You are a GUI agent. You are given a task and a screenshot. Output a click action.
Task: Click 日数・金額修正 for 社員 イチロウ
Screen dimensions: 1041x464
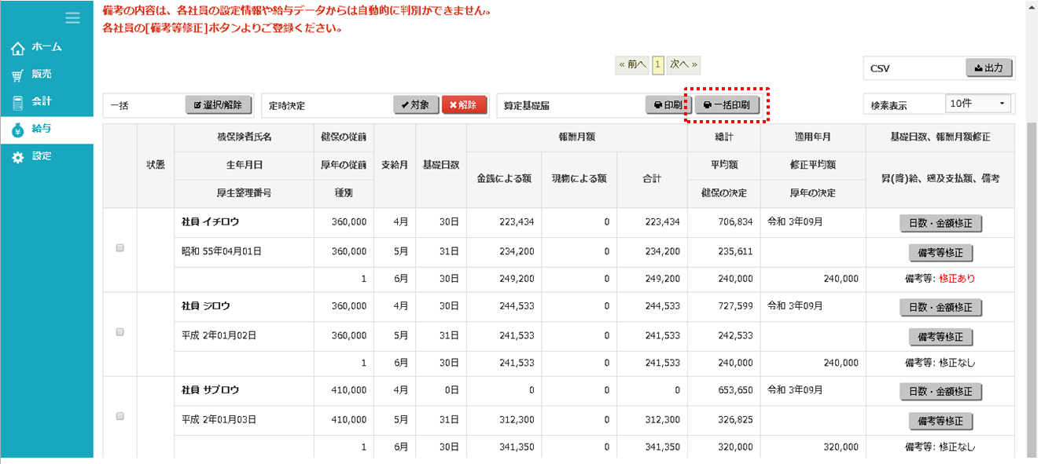coord(940,224)
